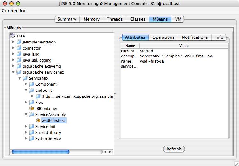This screenshot has height=166, width=239.
Task: Click the ServiceMix folder icon
Action: coord(25,78)
